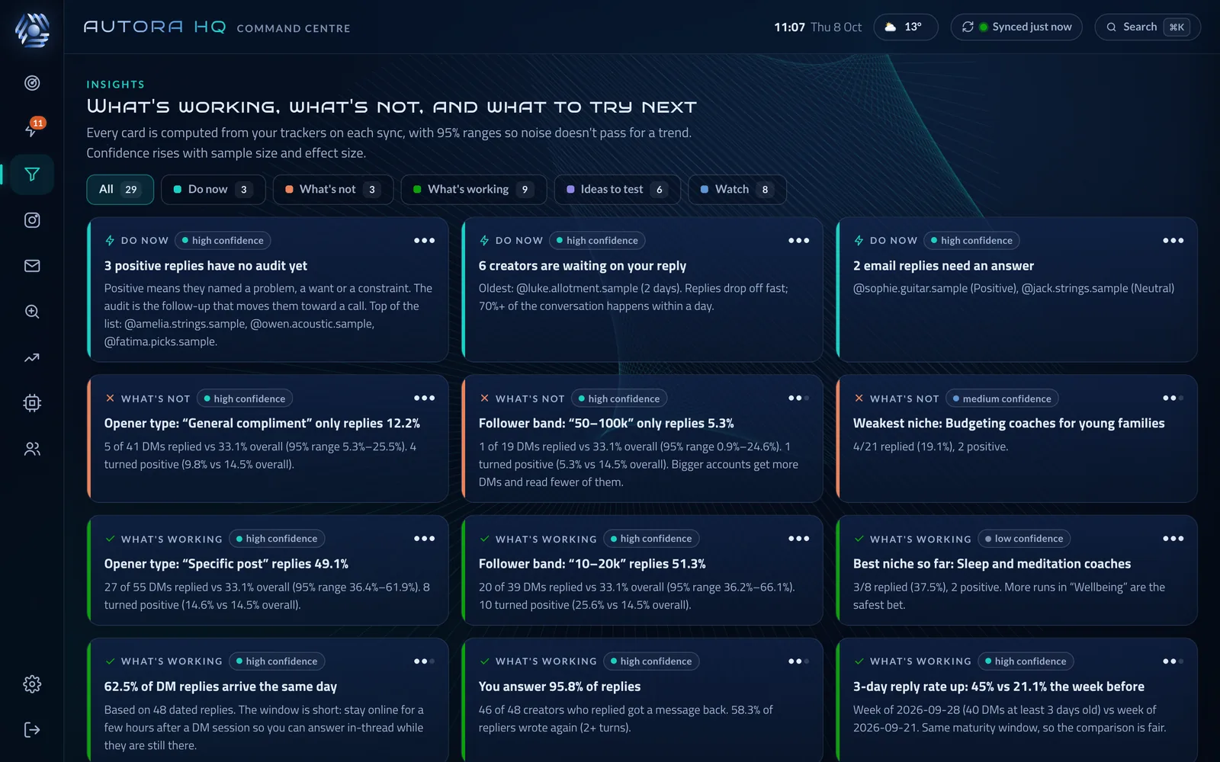Click the 13° weather widget

[906, 27]
